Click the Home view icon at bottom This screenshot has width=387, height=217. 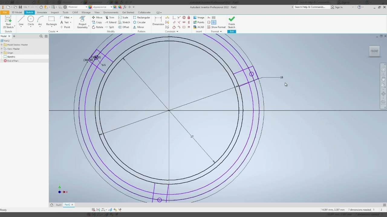click(51, 205)
